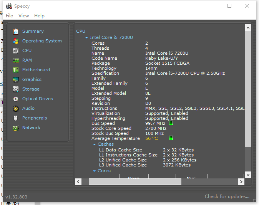This screenshot has width=259, height=205.
Task: Click the green Average Temperature indicator
Action: click(x=171, y=138)
